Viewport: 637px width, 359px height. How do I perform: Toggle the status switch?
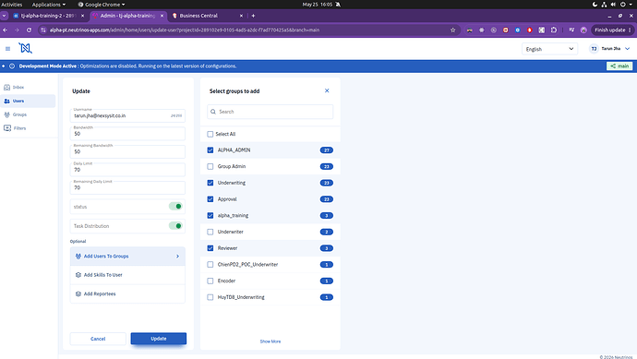(175, 207)
